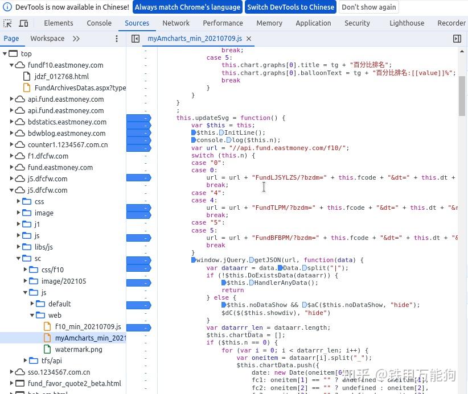Dismiss banner via Don't show again
Viewport: 468px width, 394px height.
coord(368,7)
